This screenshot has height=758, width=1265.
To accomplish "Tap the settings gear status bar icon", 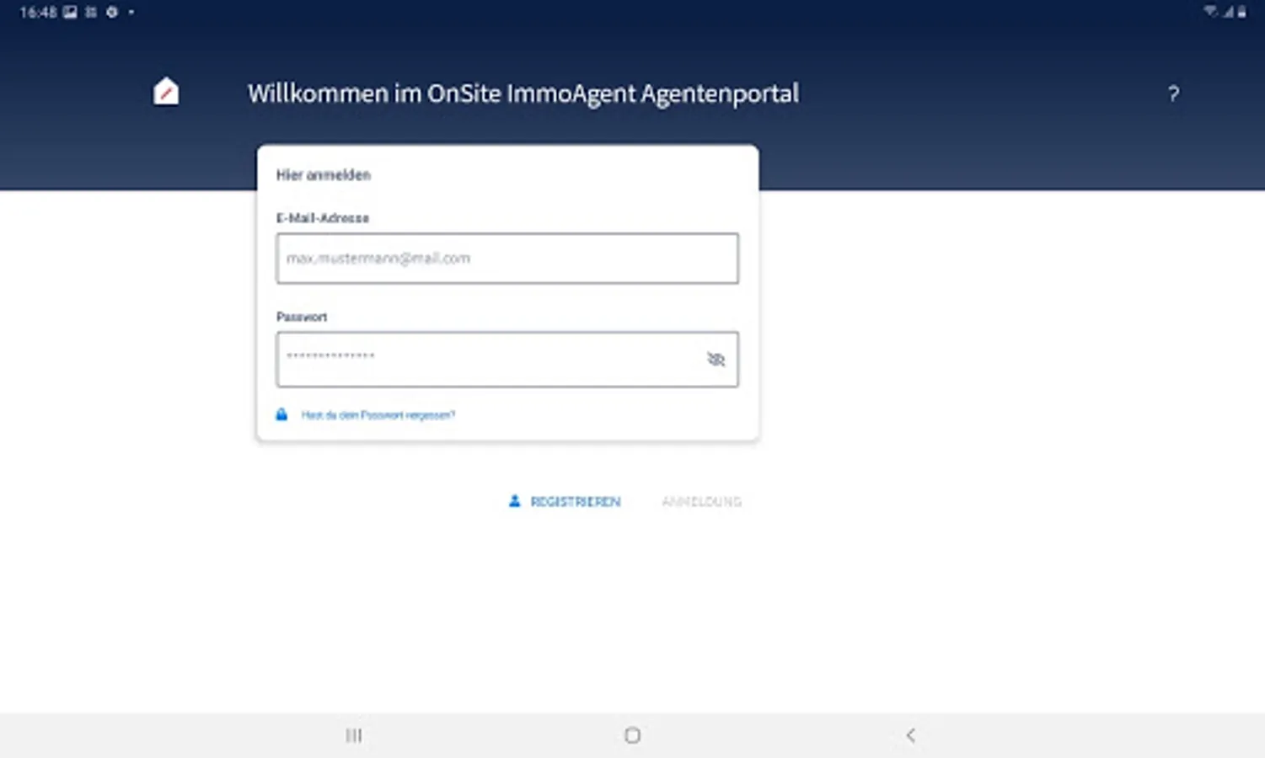I will click(111, 12).
